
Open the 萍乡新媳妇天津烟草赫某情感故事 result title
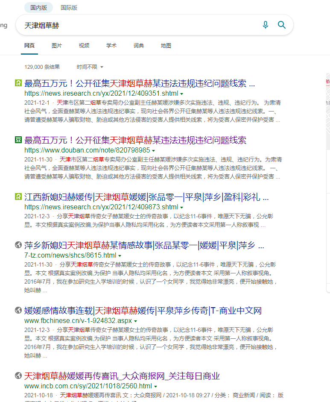point(144,245)
